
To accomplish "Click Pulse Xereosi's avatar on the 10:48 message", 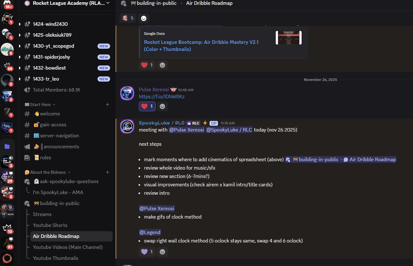I will (x=127, y=94).
